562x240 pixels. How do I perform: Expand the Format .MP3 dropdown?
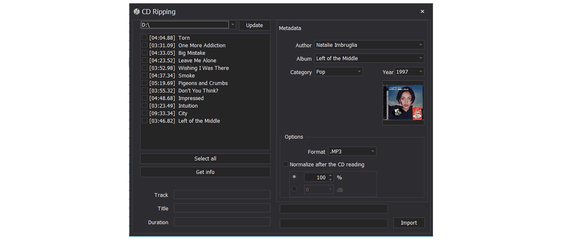pos(373,152)
